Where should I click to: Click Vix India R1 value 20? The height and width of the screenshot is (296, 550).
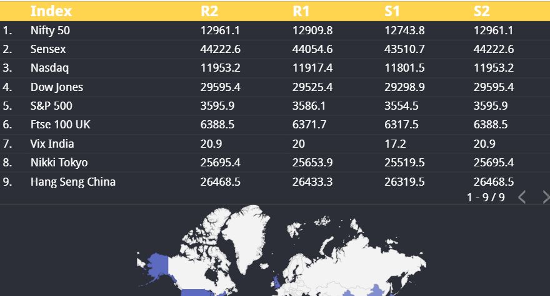coord(299,144)
